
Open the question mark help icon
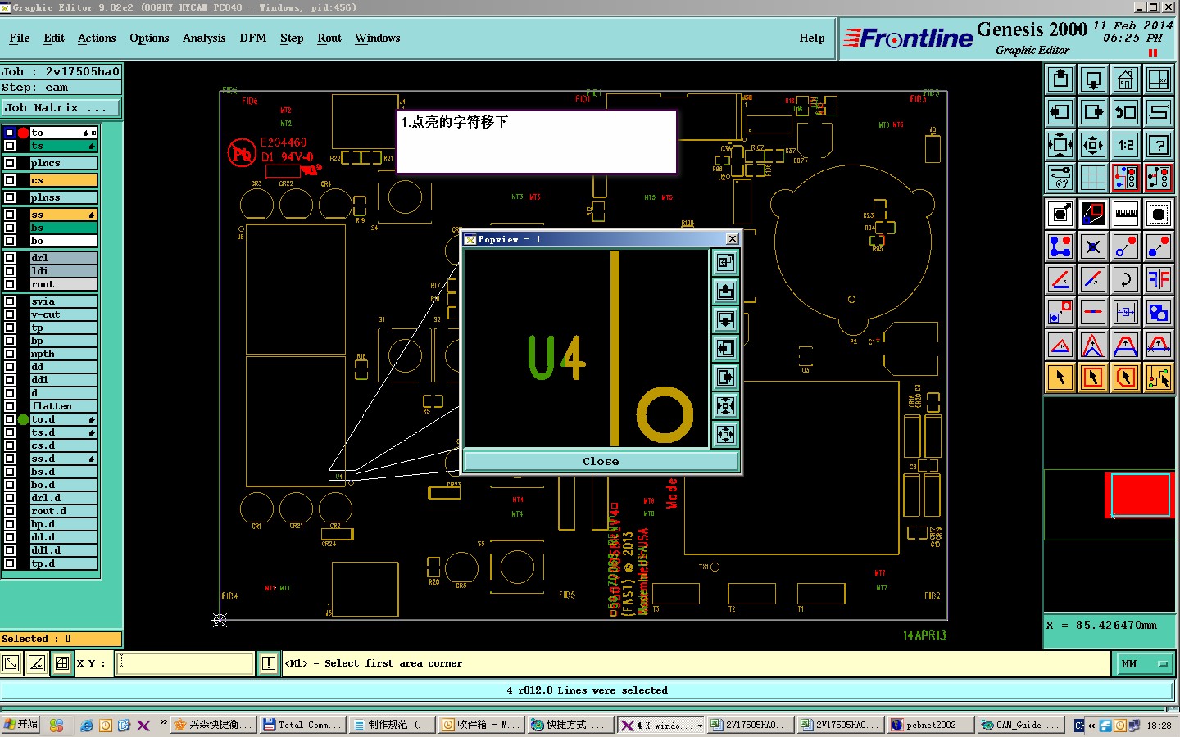click(1159, 145)
